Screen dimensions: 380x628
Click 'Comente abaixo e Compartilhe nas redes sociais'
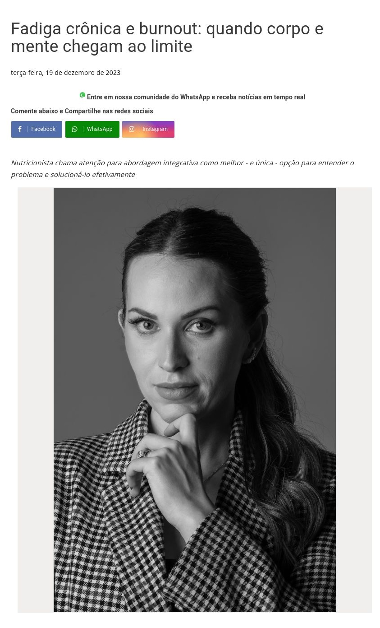click(x=82, y=111)
